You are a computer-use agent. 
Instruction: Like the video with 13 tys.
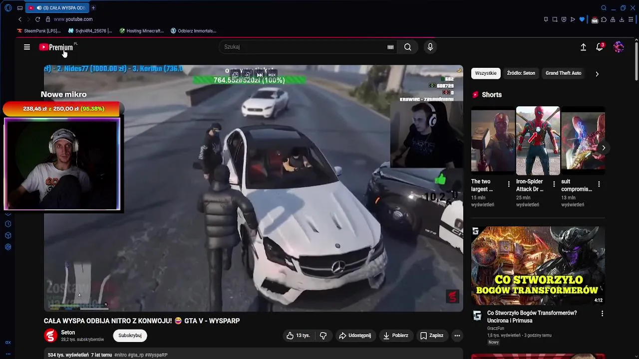pos(298,336)
